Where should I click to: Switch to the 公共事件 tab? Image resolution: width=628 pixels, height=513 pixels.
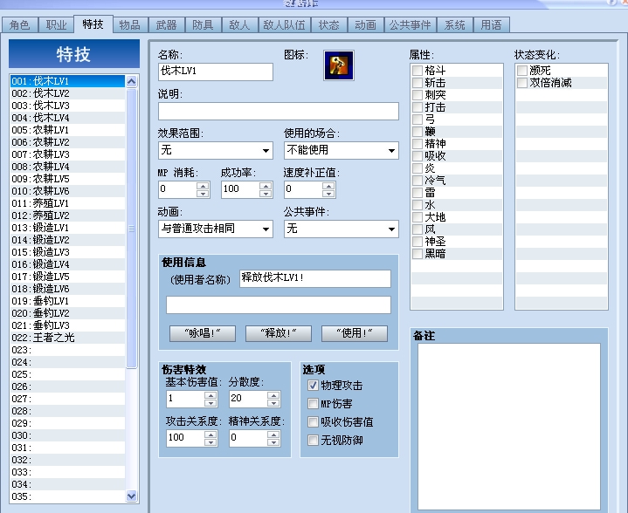click(x=411, y=25)
